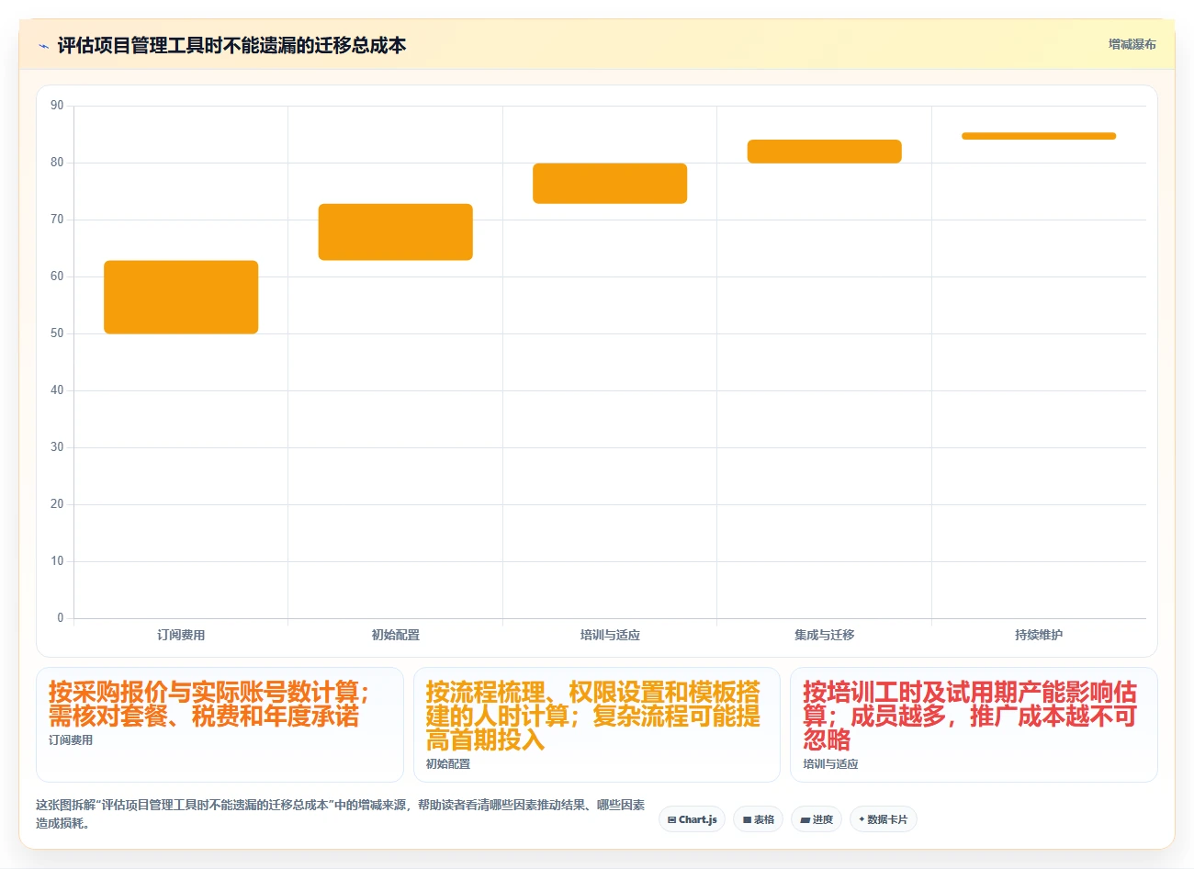Open the 培训与适应 red-text data card

point(974,725)
